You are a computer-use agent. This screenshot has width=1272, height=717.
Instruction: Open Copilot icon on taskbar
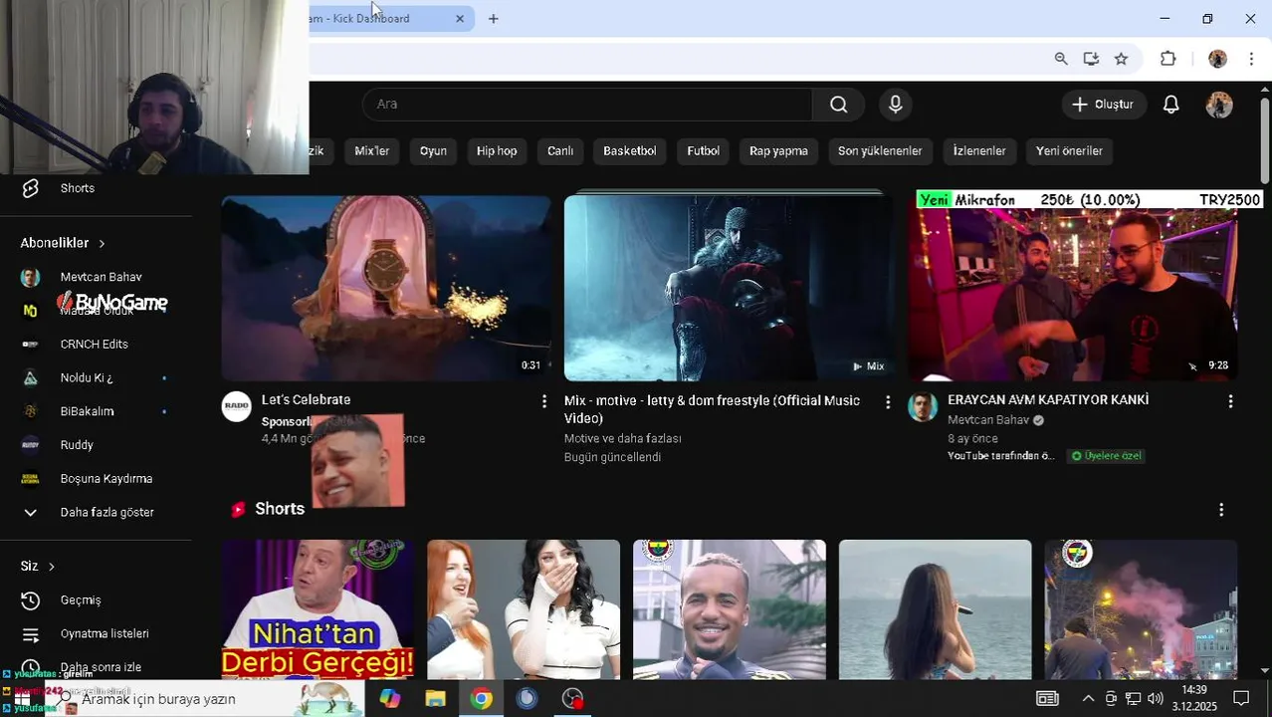389,699
